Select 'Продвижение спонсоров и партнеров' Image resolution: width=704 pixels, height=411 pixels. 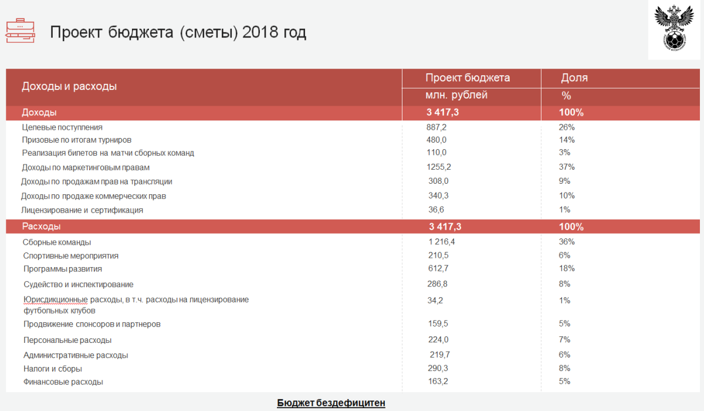point(92,324)
